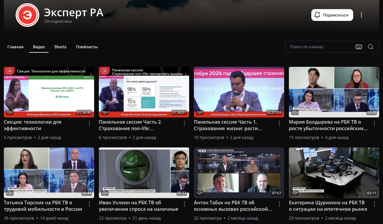Play the 06:49 Компании с убытком thumbnail
The image size is (383, 224).
334,92
